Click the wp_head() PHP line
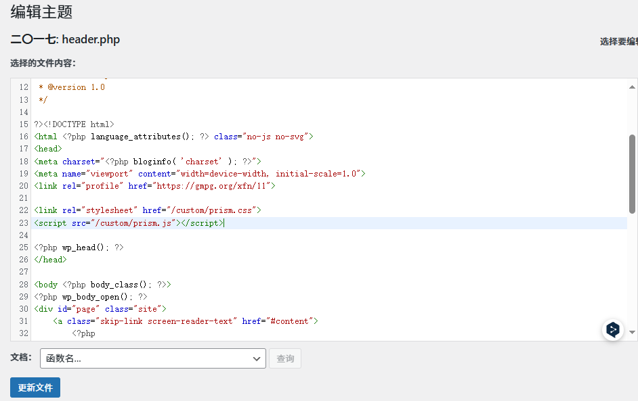 point(79,247)
